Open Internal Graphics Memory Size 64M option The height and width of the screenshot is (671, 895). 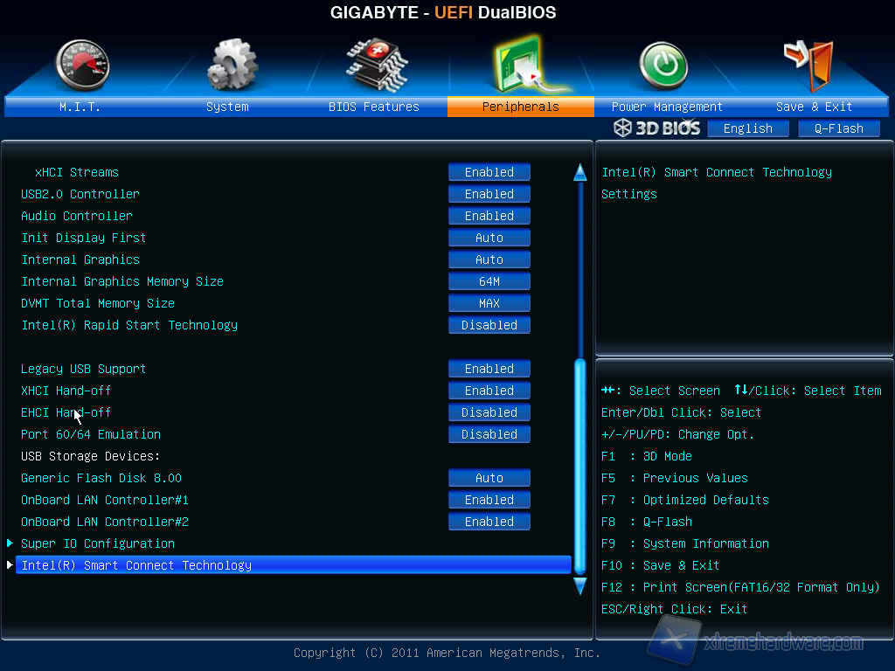[489, 281]
